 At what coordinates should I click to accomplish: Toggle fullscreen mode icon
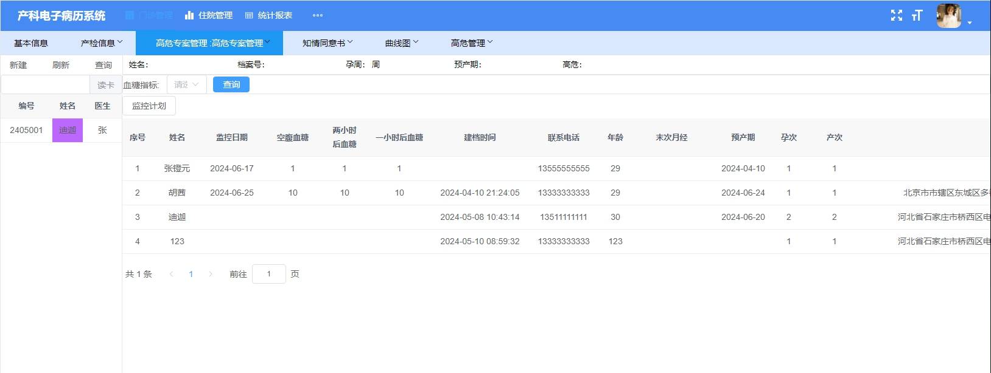click(897, 15)
